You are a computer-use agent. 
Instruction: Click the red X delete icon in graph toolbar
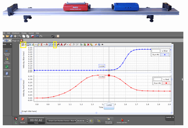pyautogui.click(x=88, y=45)
